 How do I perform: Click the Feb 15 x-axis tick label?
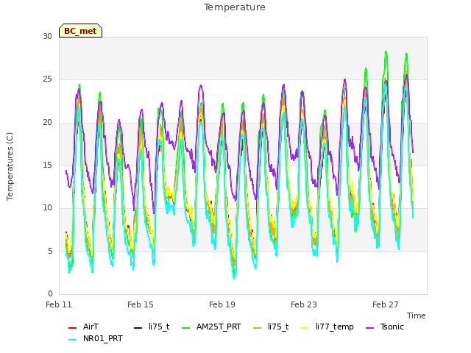click(x=141, y=304)
